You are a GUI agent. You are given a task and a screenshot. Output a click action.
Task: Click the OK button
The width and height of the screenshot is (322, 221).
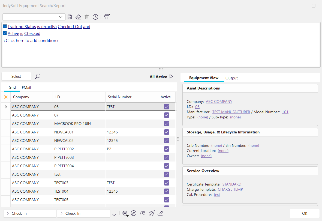[x=305, y=213]
